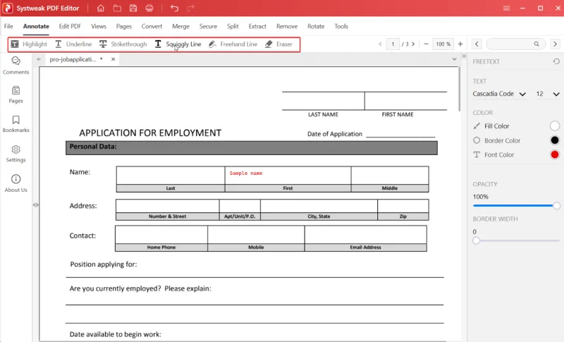Click the print icon in title bar
The height and width of the screenshot is (342, 564).
pyautogui.click(x=149, y=8)
